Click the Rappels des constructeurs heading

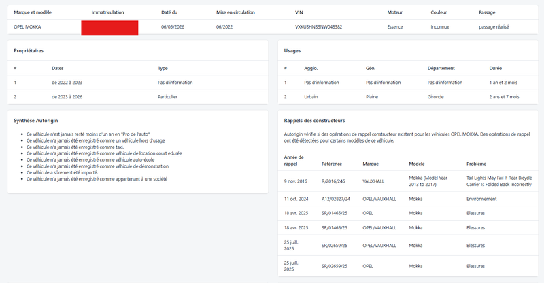tap(314, 121)
